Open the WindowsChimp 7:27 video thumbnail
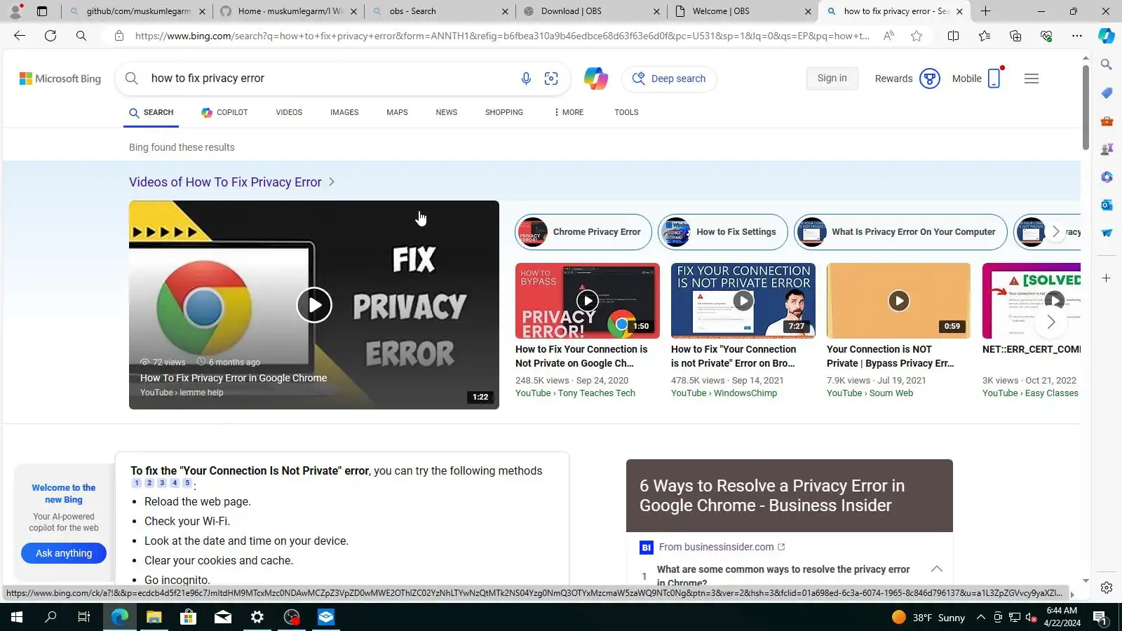The width and height of the screenshot is (1122, 631). tap(743, 301)
